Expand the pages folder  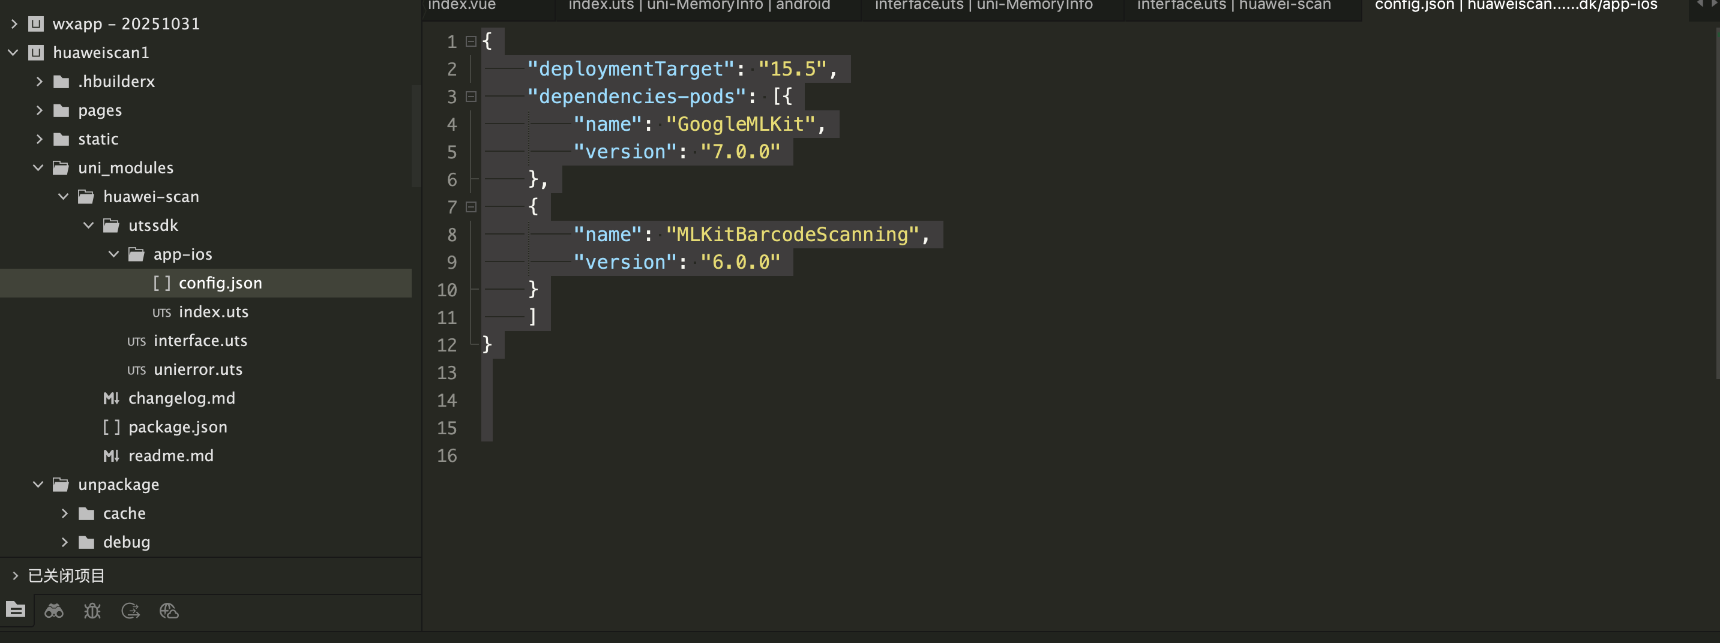40,110
